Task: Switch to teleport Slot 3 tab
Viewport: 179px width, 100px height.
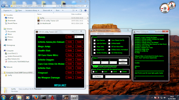Action: (104, 66)
